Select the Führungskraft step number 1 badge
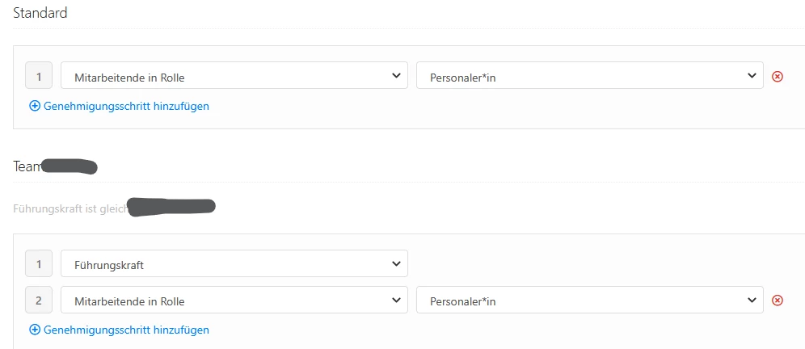The image size is (805, 349). [39, 263]
